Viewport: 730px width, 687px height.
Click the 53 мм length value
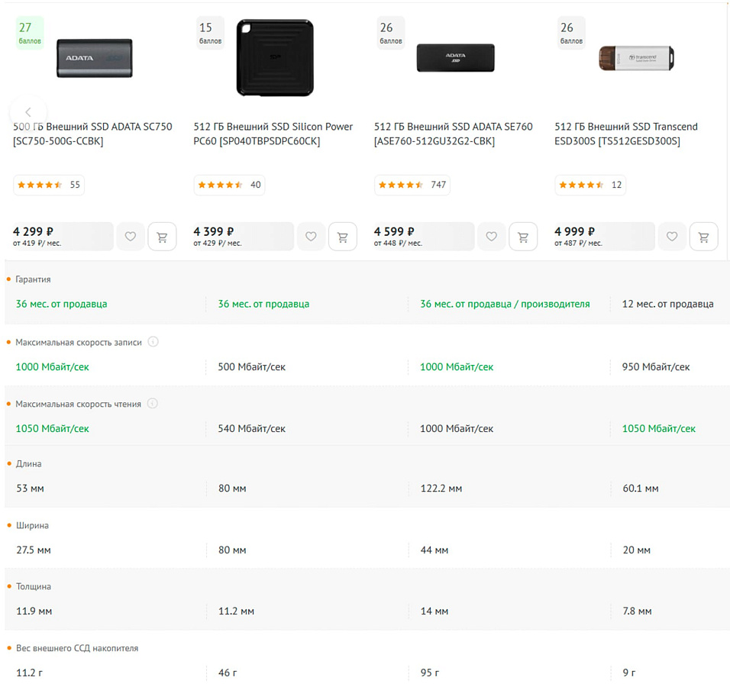[x=30, y=489]
